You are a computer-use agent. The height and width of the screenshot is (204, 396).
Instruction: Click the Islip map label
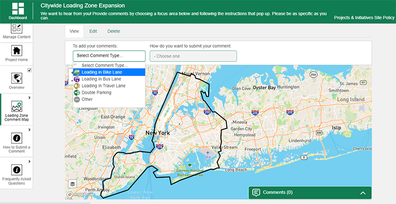(x=337, y=128)
